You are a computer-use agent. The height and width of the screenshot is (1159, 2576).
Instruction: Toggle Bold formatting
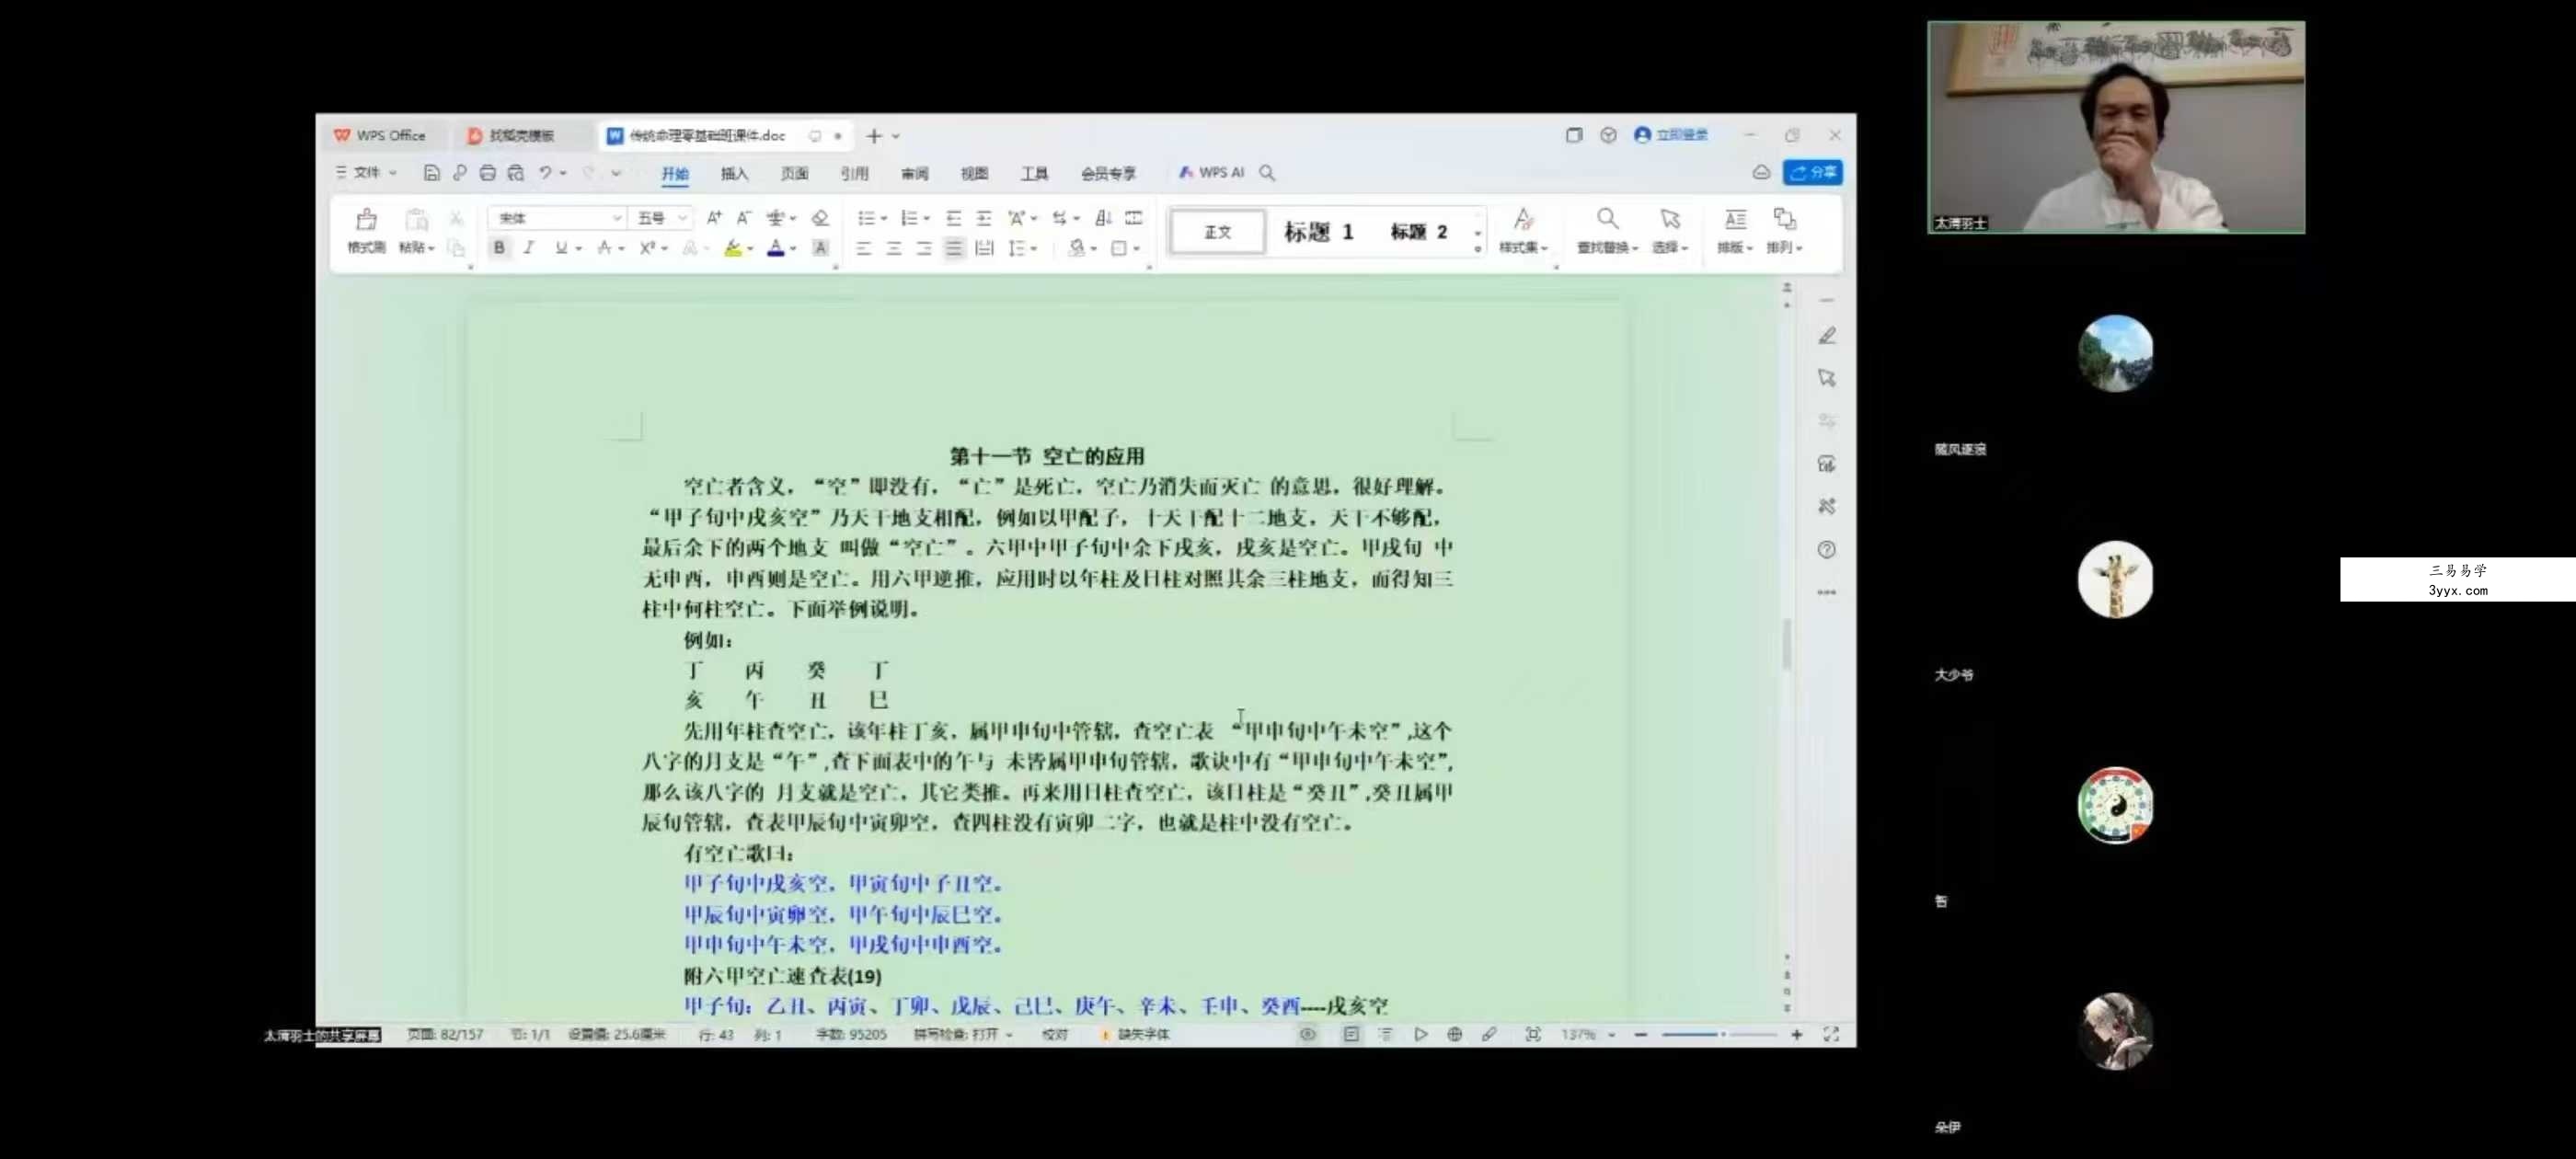pos(499,248)
